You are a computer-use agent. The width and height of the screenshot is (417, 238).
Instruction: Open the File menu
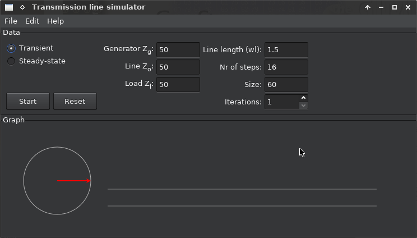pyautogui.click(x=11, y=21)
